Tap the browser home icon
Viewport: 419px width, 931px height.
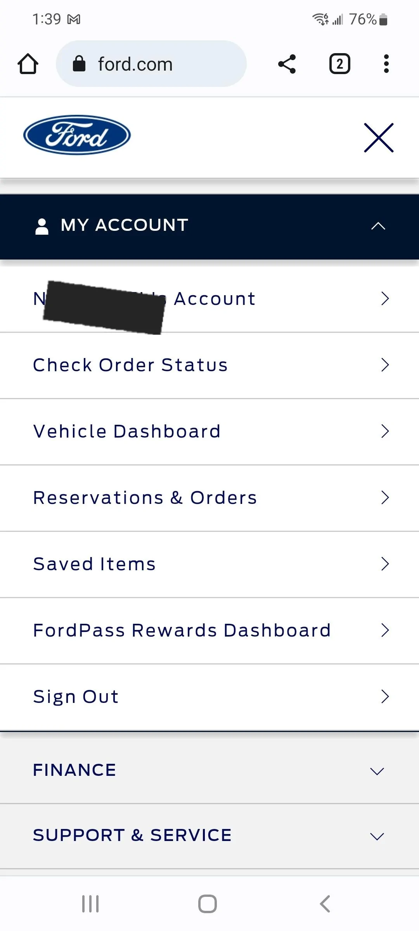tap(28, 64)
